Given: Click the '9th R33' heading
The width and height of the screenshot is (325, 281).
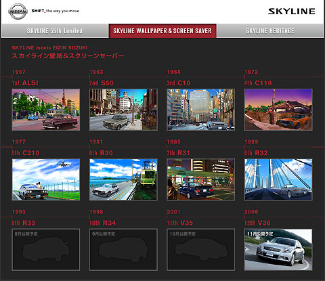Looking at the screenshot, I should tap(24, 223).
